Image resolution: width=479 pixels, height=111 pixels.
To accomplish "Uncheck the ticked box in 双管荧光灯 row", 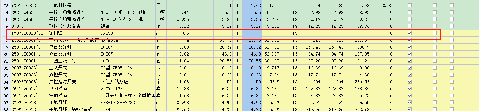I will coord(409,54).
